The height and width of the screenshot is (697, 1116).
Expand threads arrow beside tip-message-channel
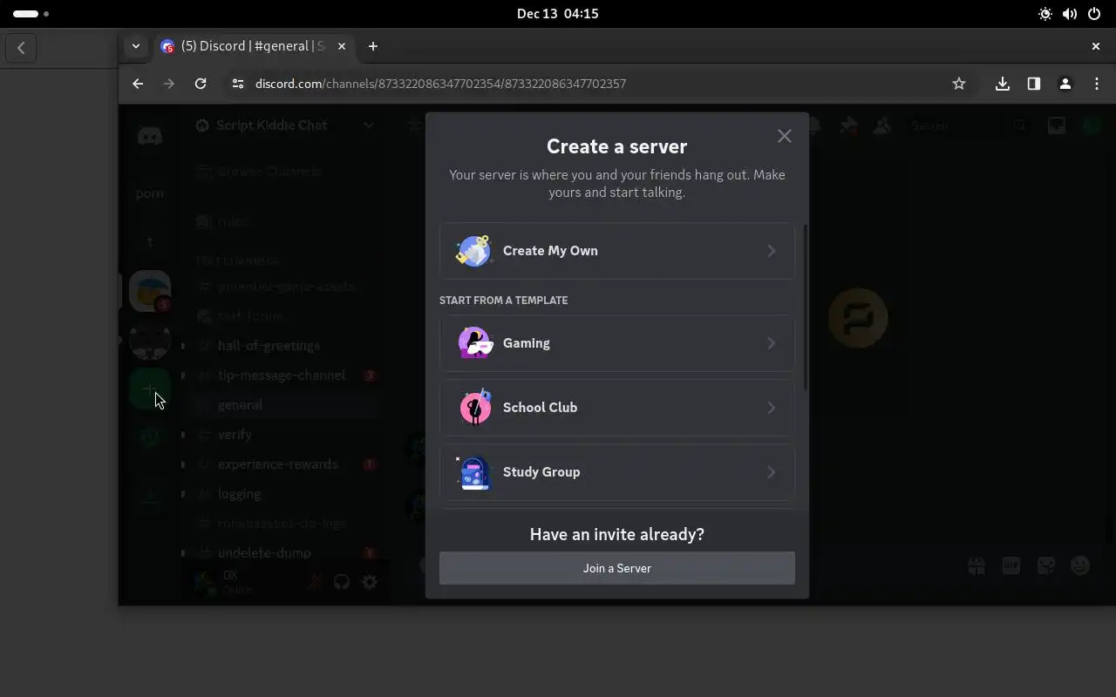pos(183,376)
